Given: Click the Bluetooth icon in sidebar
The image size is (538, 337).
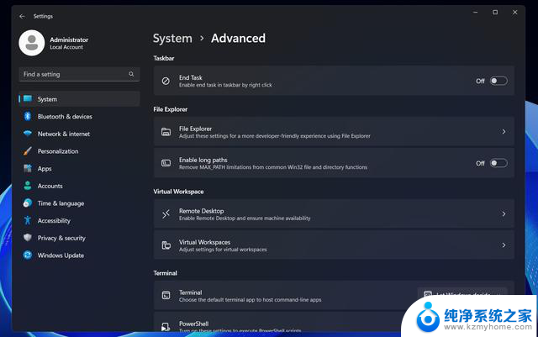Looking at the screenshot, I should (28, 116).
